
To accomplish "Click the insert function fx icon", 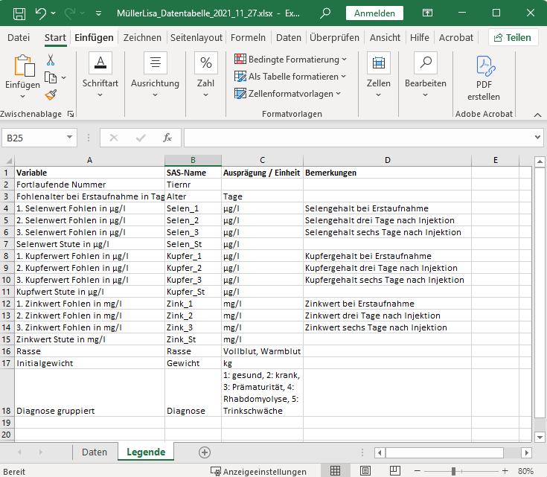I will (x=167, y=138).
